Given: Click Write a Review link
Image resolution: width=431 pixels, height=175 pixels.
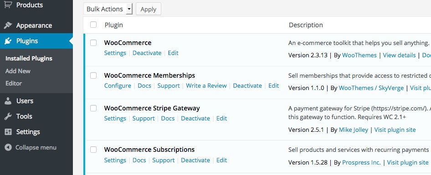Looking at the screenshot, I should pyautogui.click(x=206, y=85).
